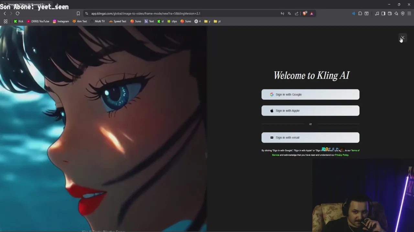The width and height of the screenshot is (414, 232).
Task: Open the Extensions puzzle icon
Action: (x=360, y=14)
